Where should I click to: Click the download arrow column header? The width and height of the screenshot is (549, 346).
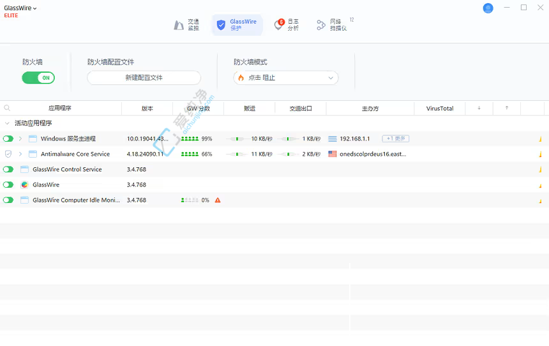(479, 108)
